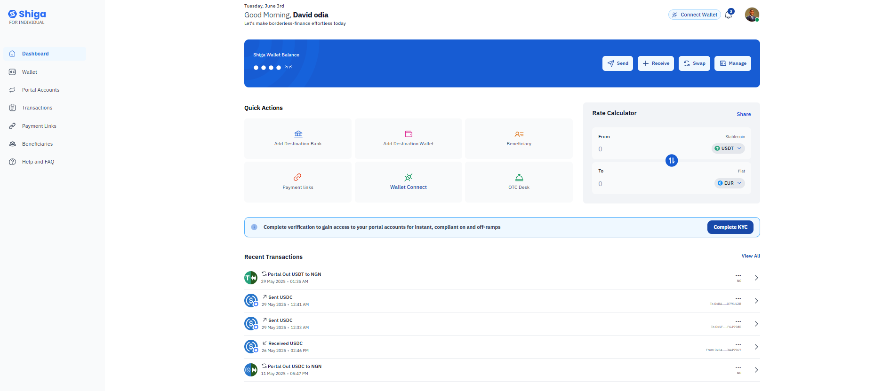
Task: Click the verification info icon
Action: [x=254, y=227]
